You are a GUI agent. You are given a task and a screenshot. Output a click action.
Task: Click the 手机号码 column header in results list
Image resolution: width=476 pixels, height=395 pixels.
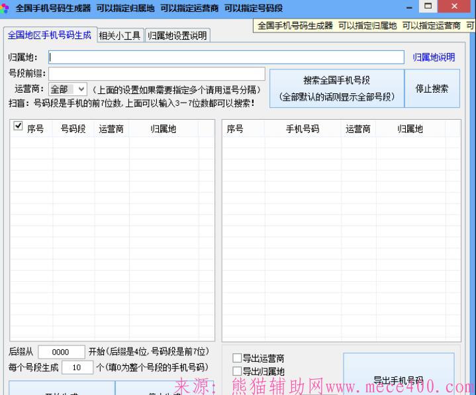(x=302, y=129)
